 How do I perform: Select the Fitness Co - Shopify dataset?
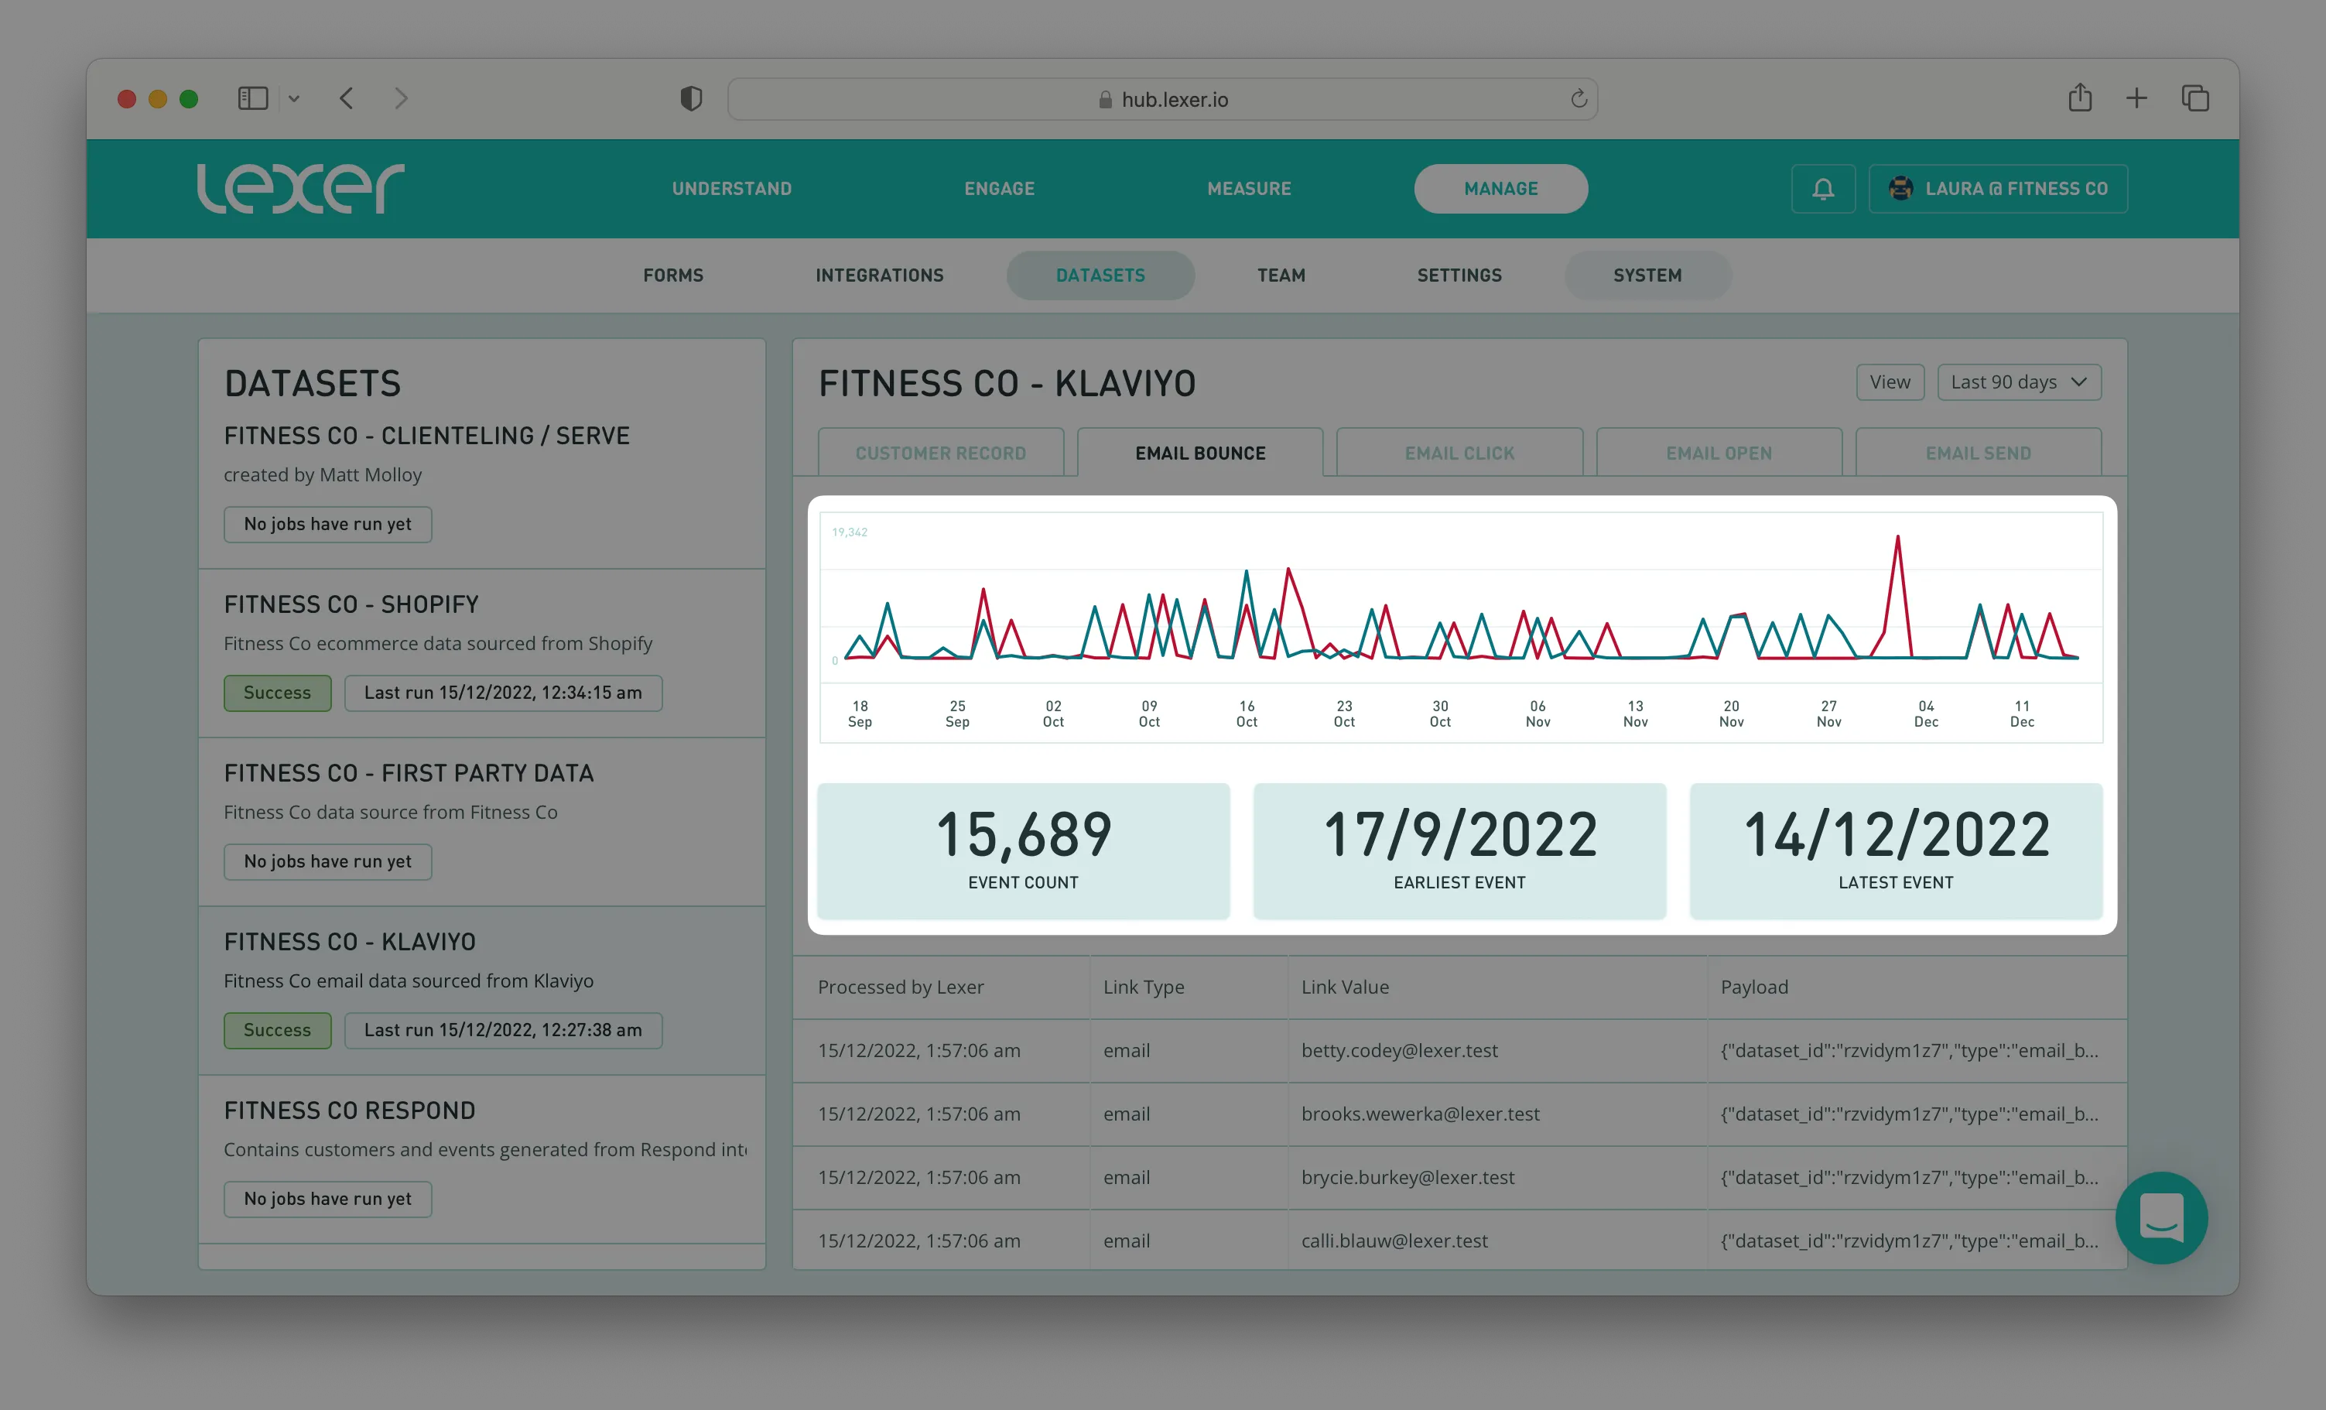point(351,604)
